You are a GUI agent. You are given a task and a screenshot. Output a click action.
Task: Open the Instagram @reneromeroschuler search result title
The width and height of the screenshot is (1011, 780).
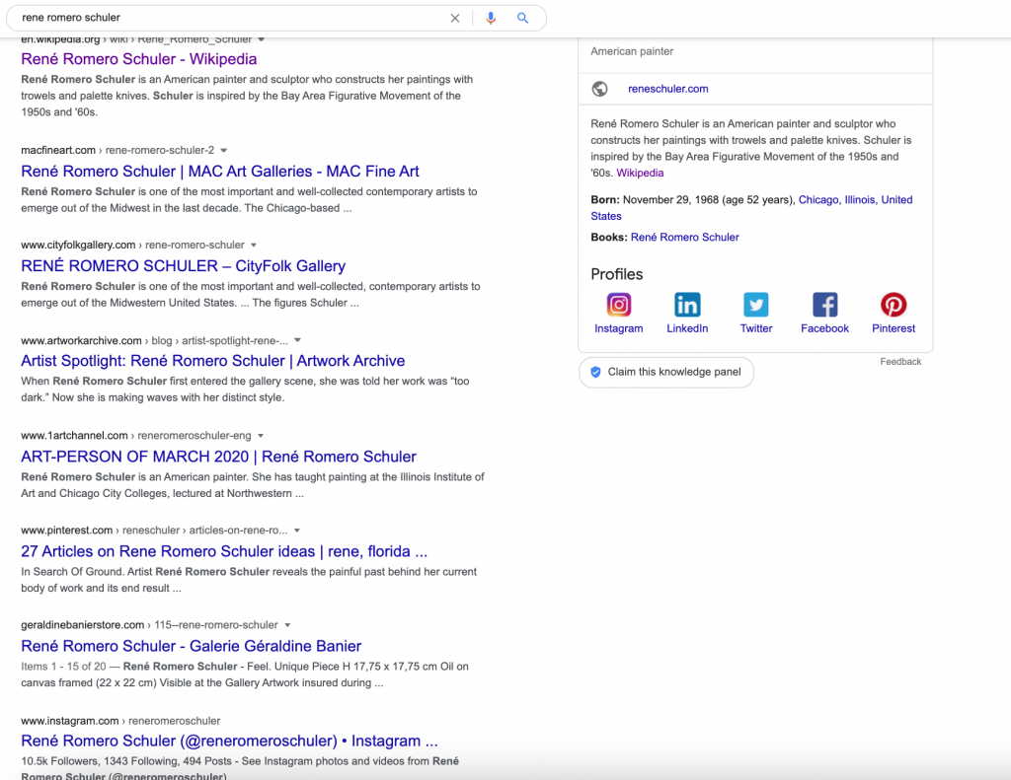(x=229, y=741)
